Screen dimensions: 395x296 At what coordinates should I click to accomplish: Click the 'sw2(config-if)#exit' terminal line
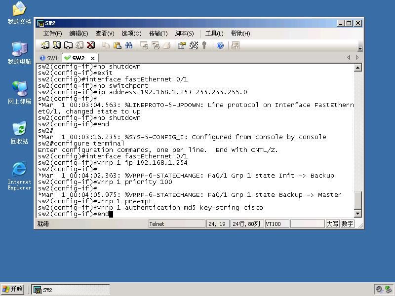coord(76,73)
